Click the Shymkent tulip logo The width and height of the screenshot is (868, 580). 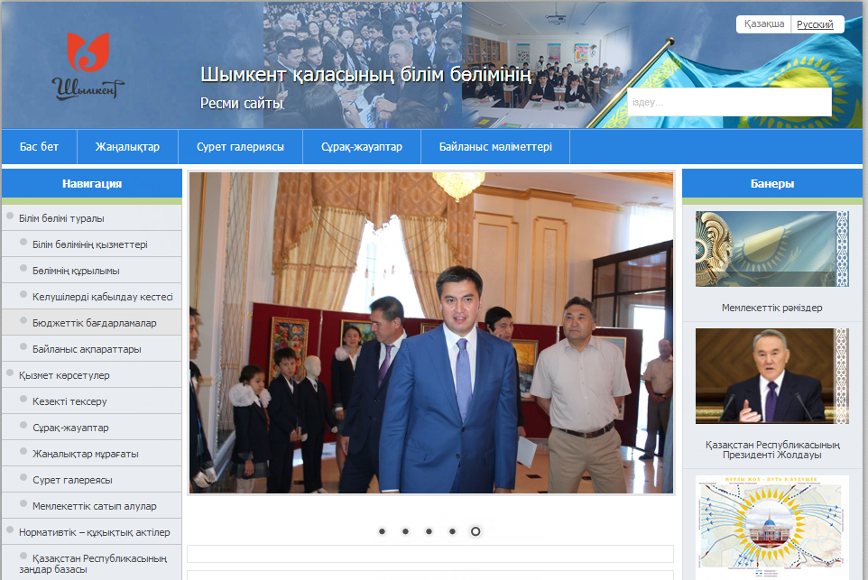[x=88, y=66]
